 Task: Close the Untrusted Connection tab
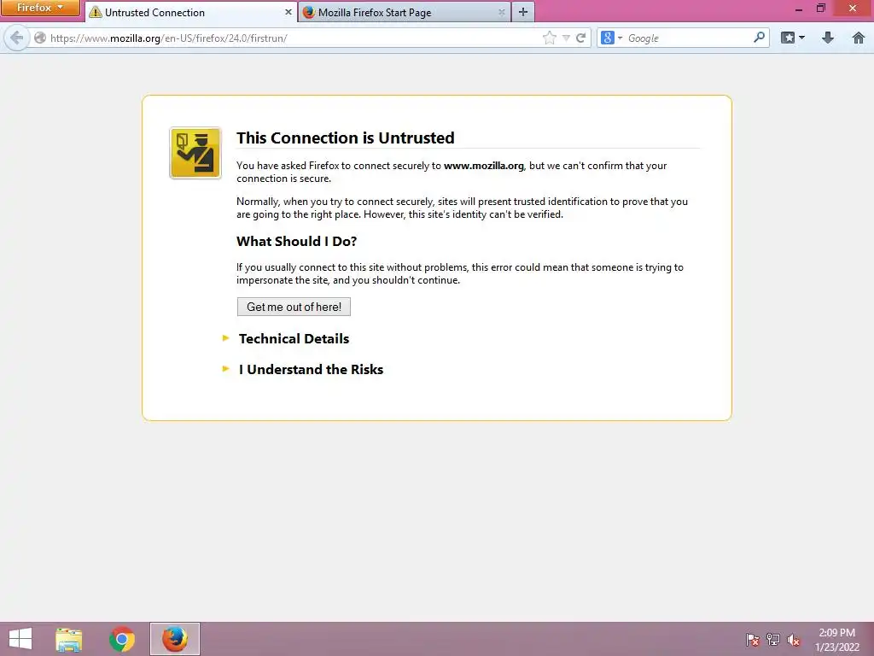tap(288, 12)
